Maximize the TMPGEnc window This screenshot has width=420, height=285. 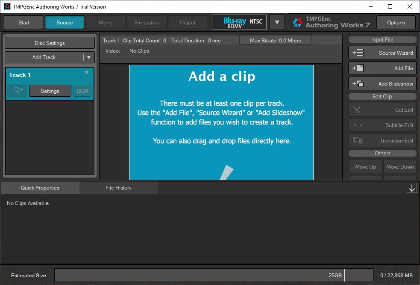390,6
